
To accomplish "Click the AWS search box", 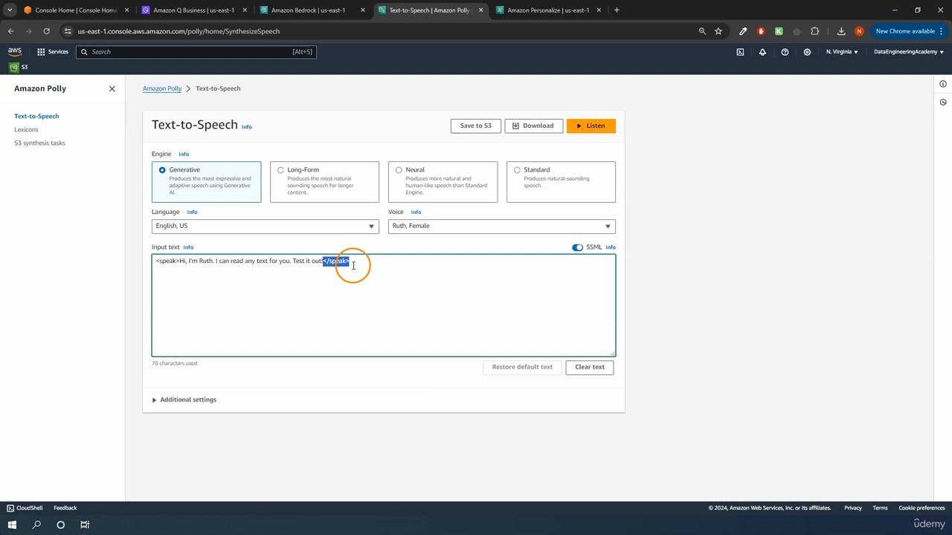I will (x=196, y=52).
